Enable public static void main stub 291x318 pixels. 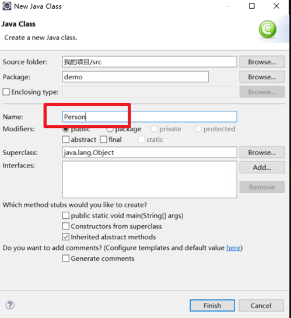(66, 215)
